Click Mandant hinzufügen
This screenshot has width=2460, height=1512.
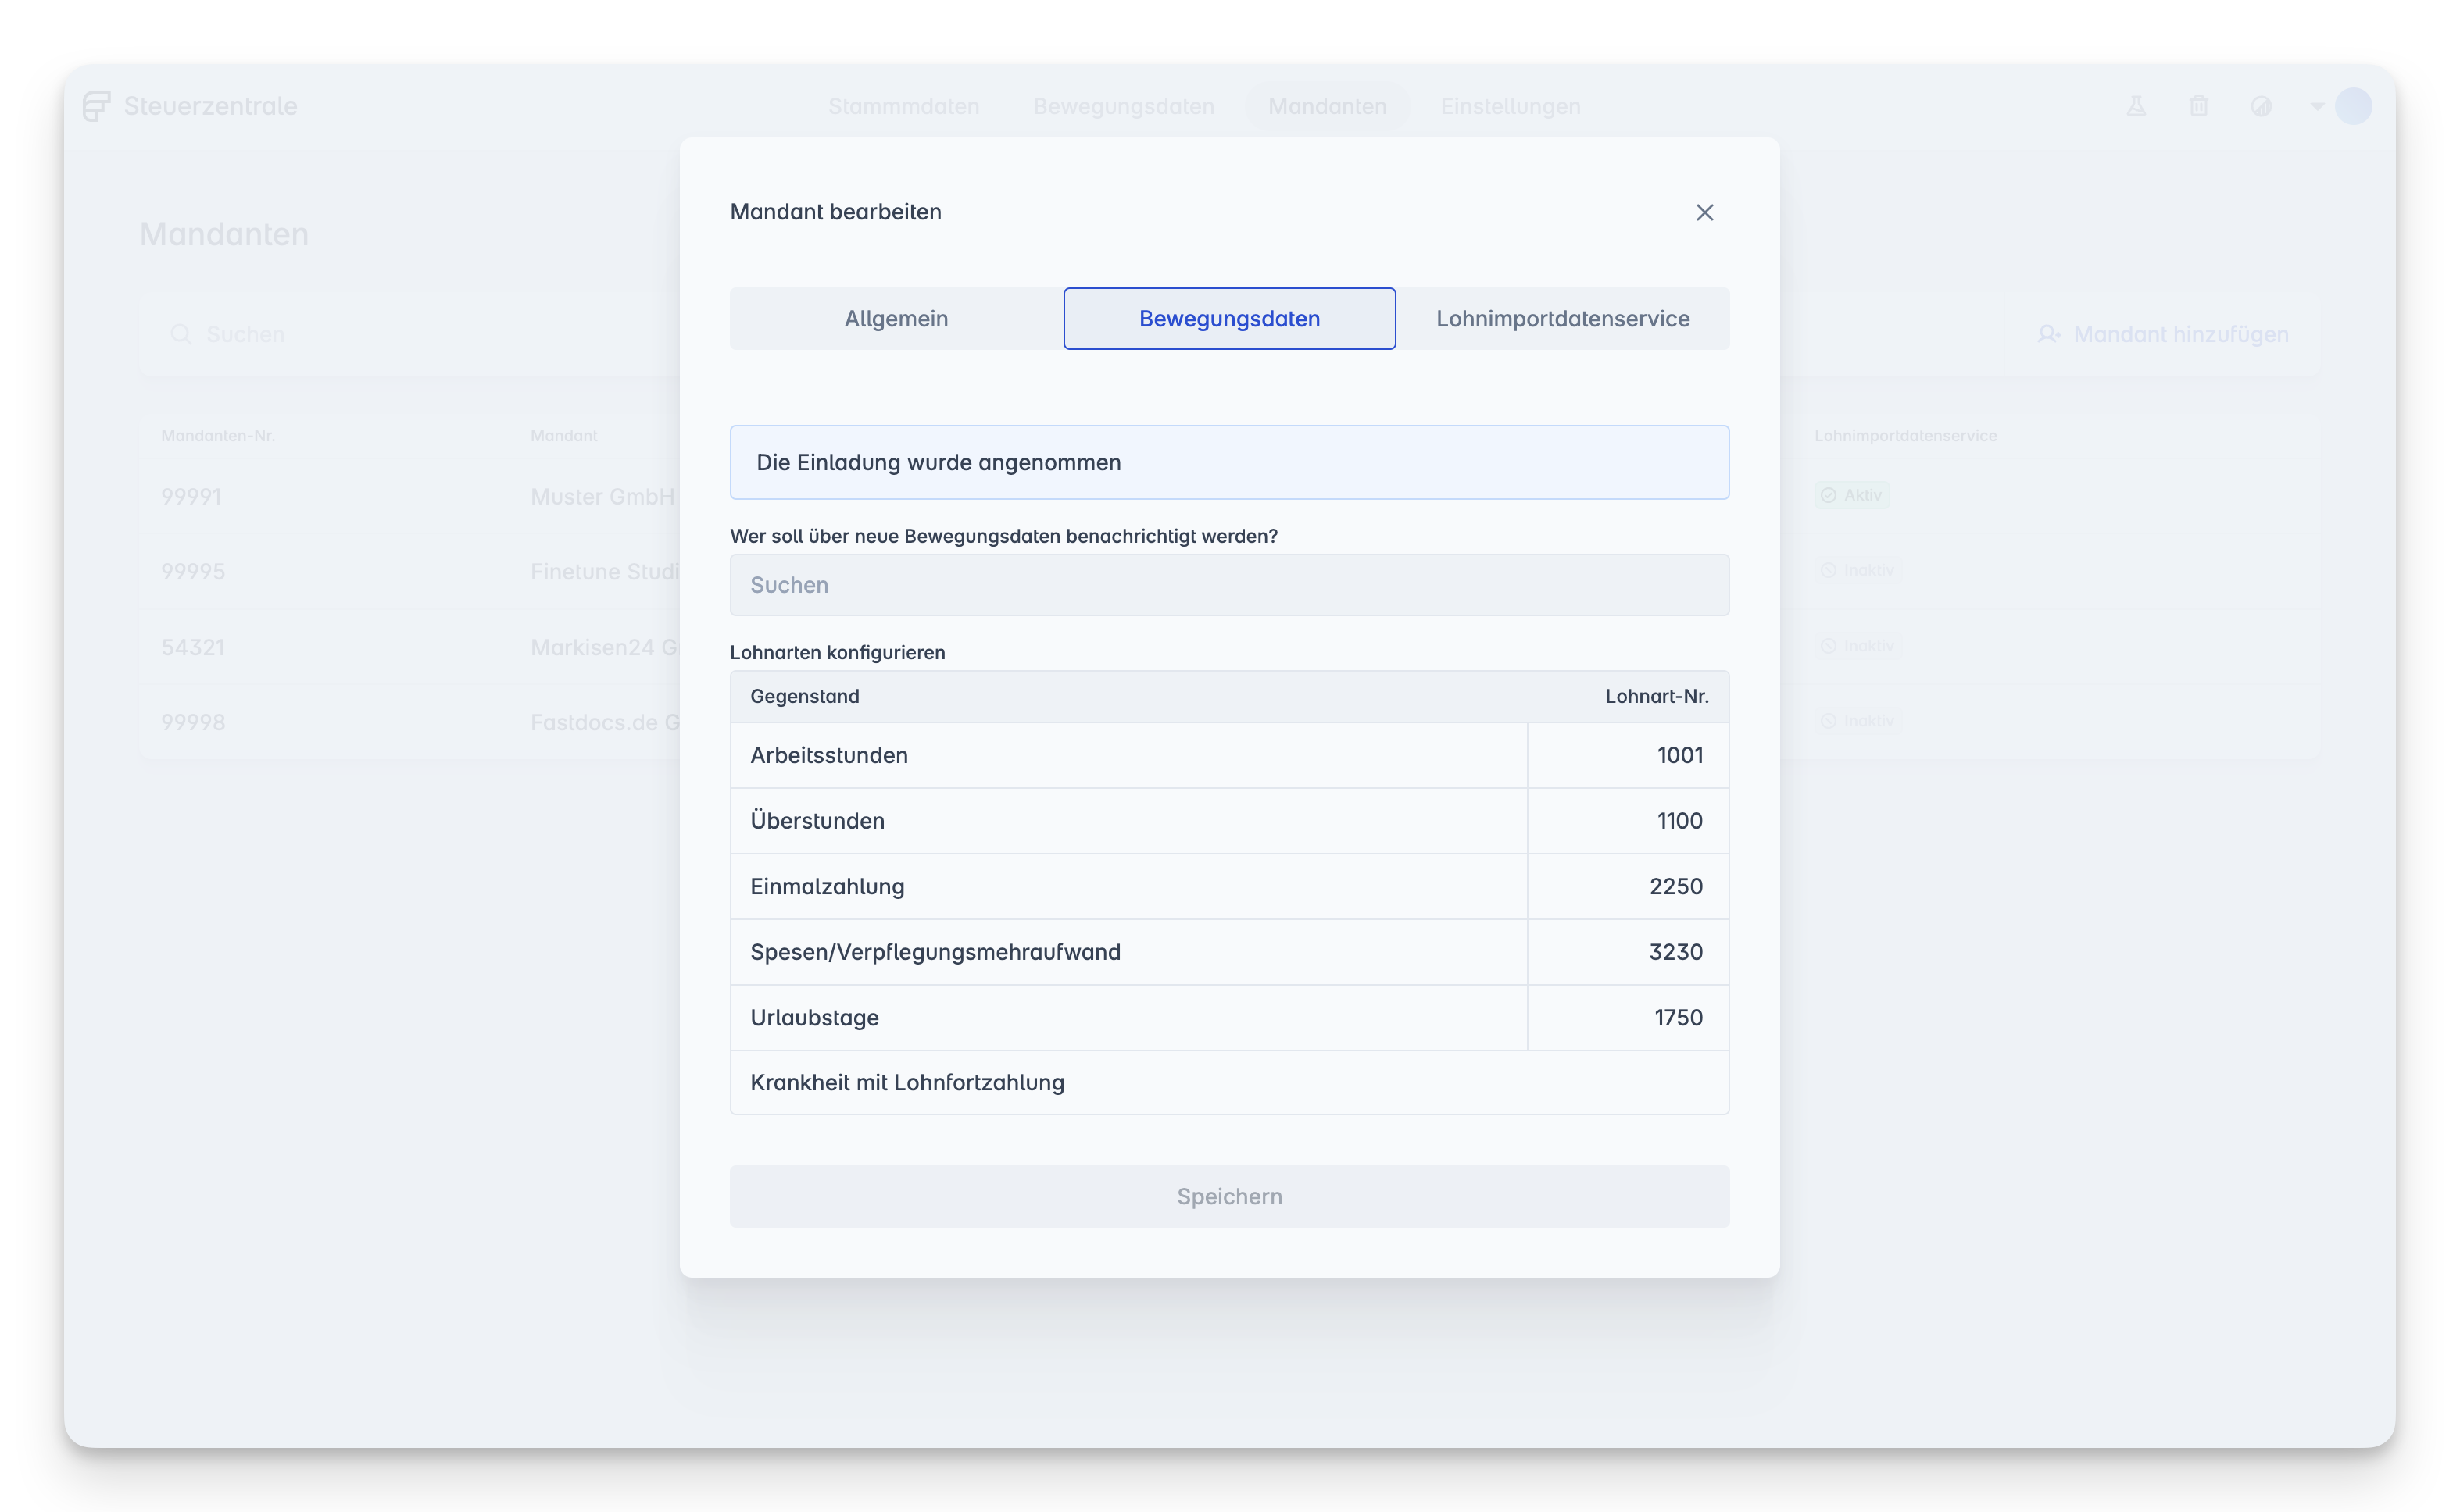[x=2180, y=334]
